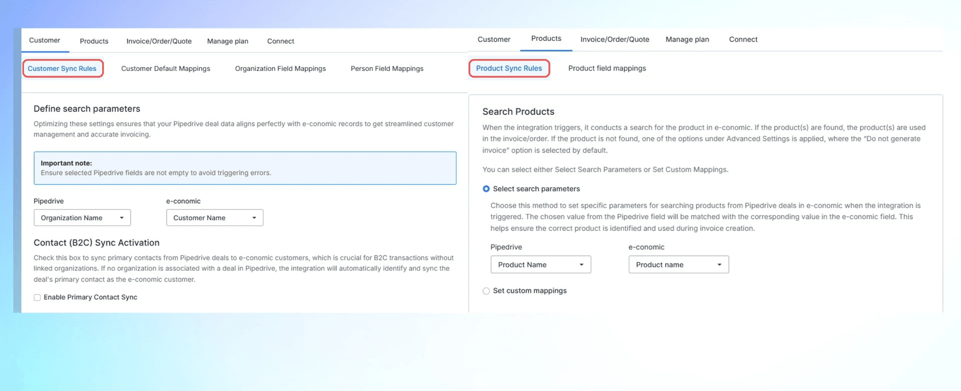The width and height of the screenshot is (961, 391).
Task: Open Invoice/Order/Quote tab in left panel
Action: point(159,41)
